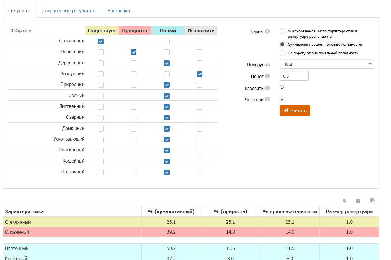Viewport: 391px width, 260px height.
Task: Click 14.0 in % (прироста) column
Action: [x=231, y=232]
